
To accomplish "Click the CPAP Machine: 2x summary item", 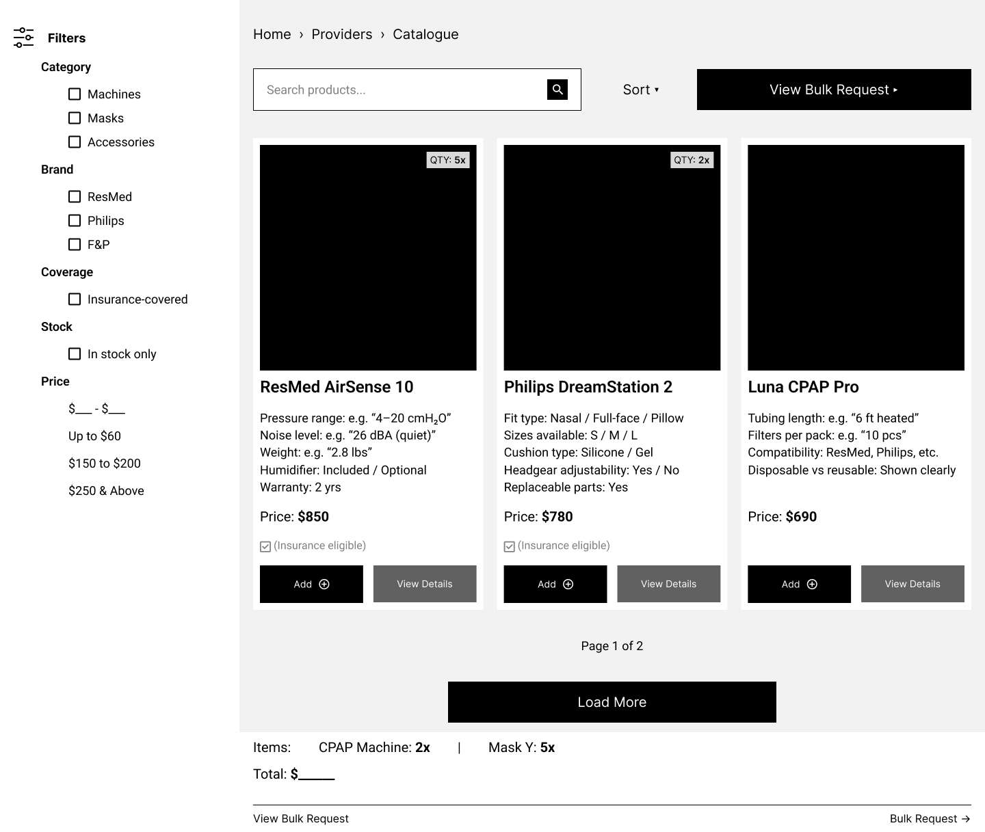I will [374, 747].
